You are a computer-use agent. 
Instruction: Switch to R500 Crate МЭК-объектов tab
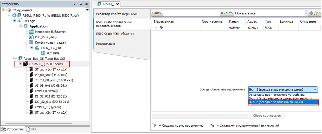click(115, 34)
